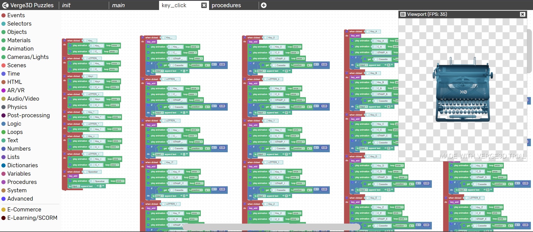Viewport: 533px width, 232px height.
Task: Click gear icon of STAMP_A play animation block
Action: pos(352,52)
